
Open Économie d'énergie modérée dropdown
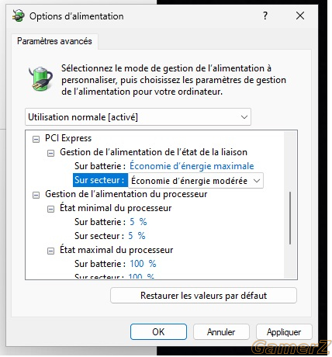pyautogui.click(x=195, y=181)
